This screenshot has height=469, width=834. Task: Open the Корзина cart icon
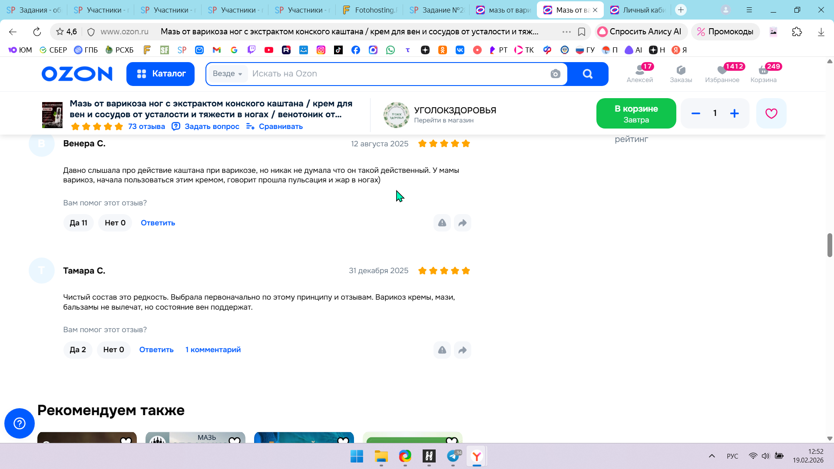click(x=763, y=73)
